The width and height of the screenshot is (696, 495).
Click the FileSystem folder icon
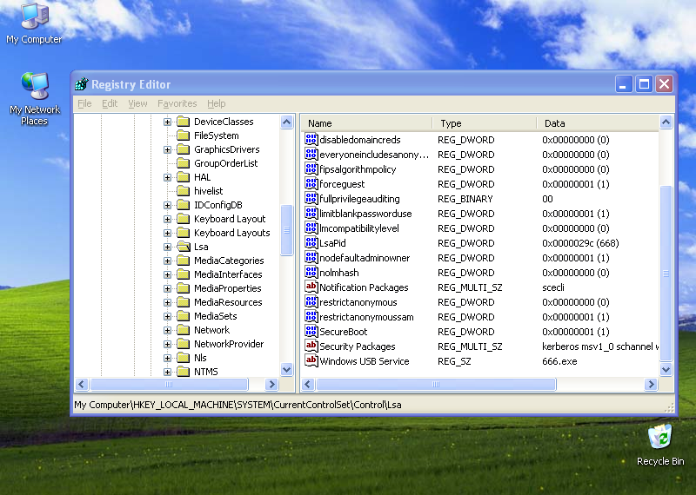(x=184, y=135)
